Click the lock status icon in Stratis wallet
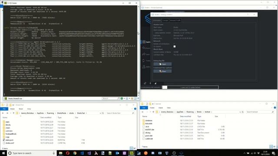This screenshot has width=278, height=156. 145,83
